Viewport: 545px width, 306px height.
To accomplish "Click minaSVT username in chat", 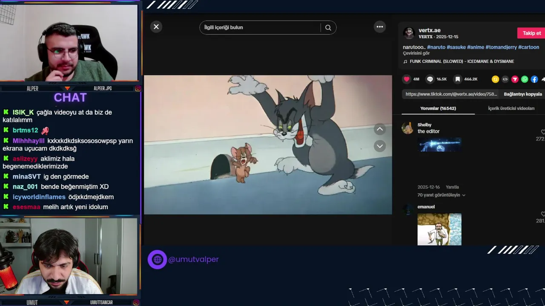I will click(27, 176).
